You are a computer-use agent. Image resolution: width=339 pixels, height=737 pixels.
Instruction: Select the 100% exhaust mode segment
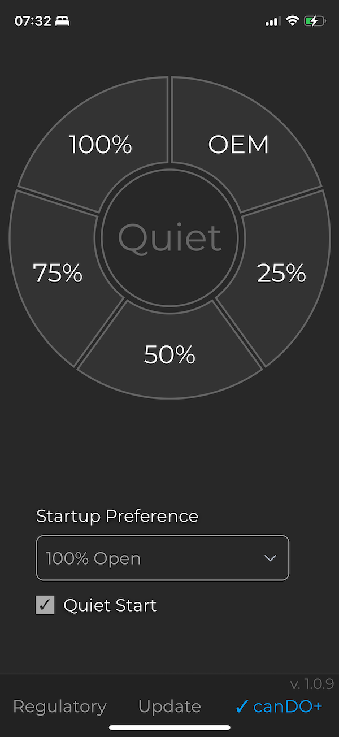100,144
